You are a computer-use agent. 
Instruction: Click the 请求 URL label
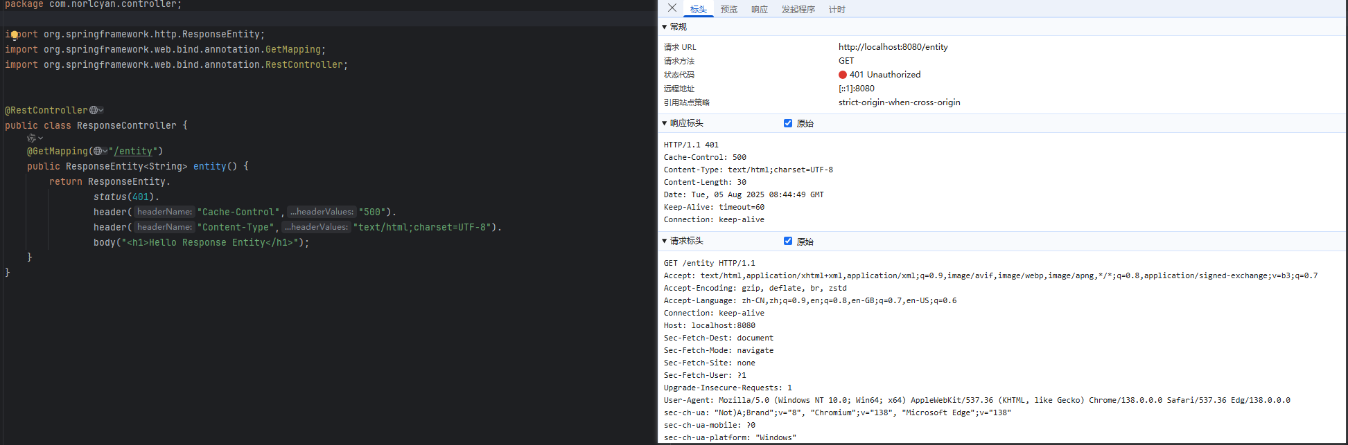click(x=680, y=47)
